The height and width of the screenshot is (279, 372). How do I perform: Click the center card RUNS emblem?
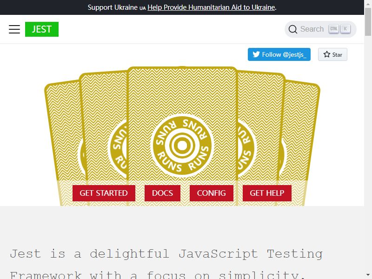(182, 146)
